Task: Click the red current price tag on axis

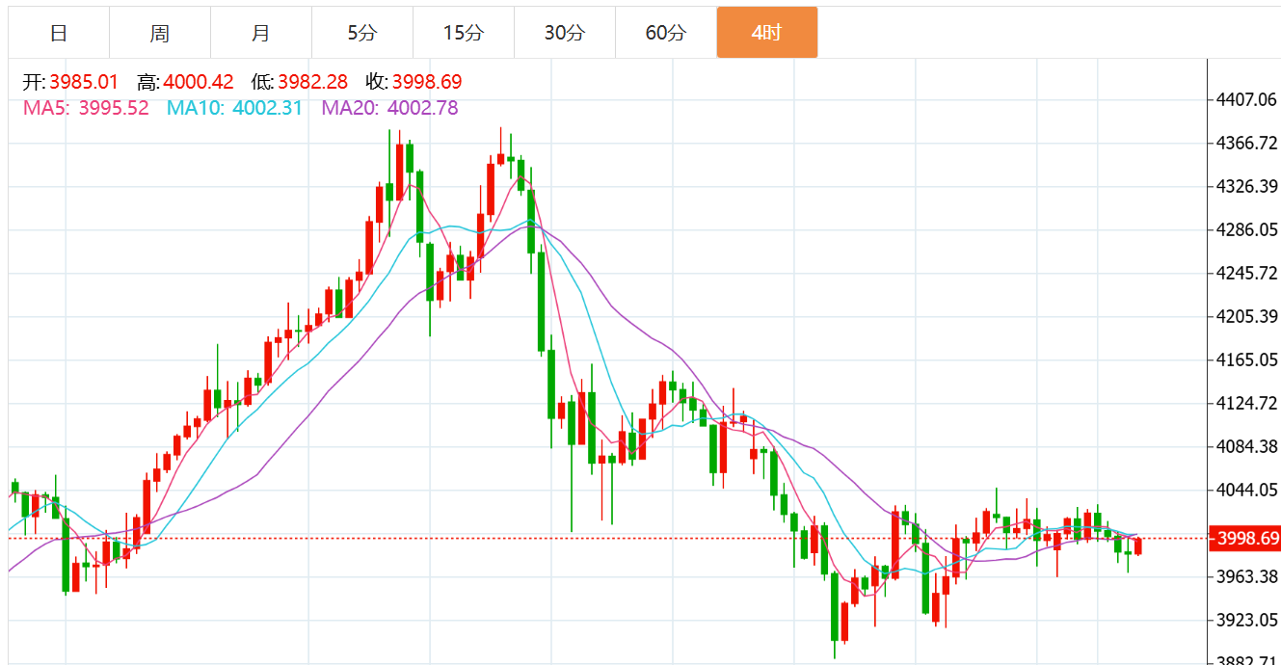Action: [1246, 538]
